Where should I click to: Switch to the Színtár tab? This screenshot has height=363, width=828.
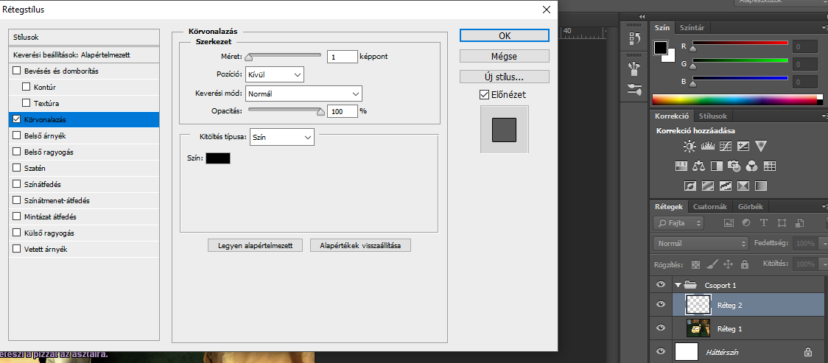[692, 28]
